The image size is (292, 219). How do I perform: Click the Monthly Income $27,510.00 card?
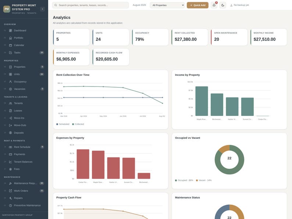pos(268,37)
